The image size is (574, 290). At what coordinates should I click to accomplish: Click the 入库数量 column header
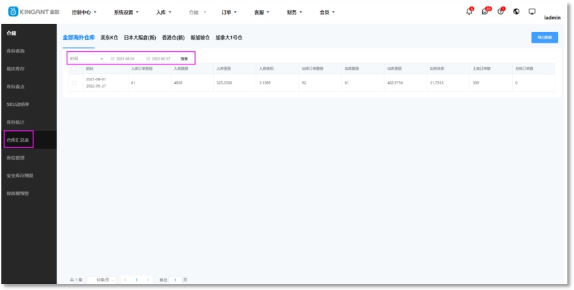tap(181, 69)
